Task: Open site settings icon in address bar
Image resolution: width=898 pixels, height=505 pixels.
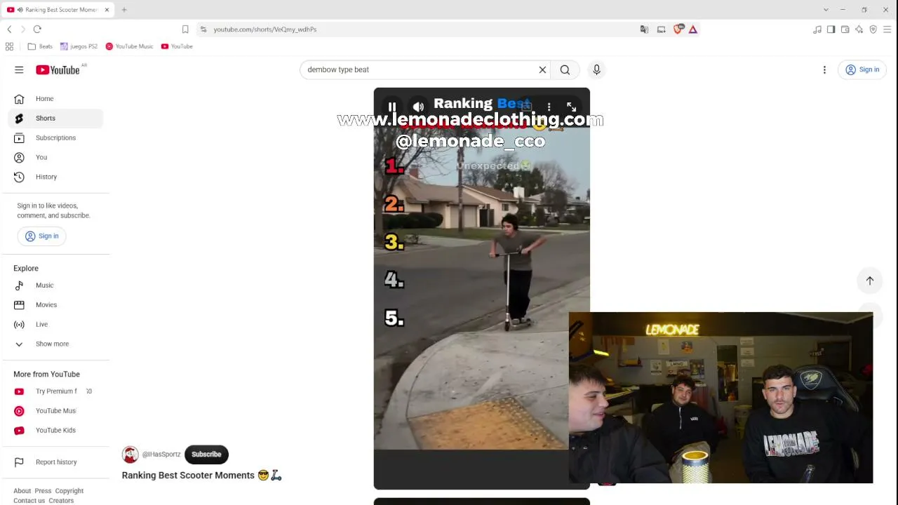Action: pos(203,29)
